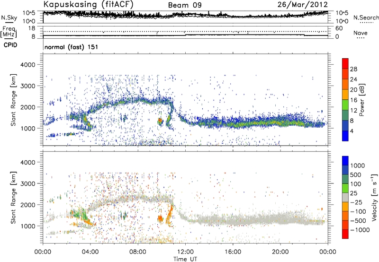This screenshot has width=379, height=262.
Task: Select the 'Beam 09' label
Action: 185,5
